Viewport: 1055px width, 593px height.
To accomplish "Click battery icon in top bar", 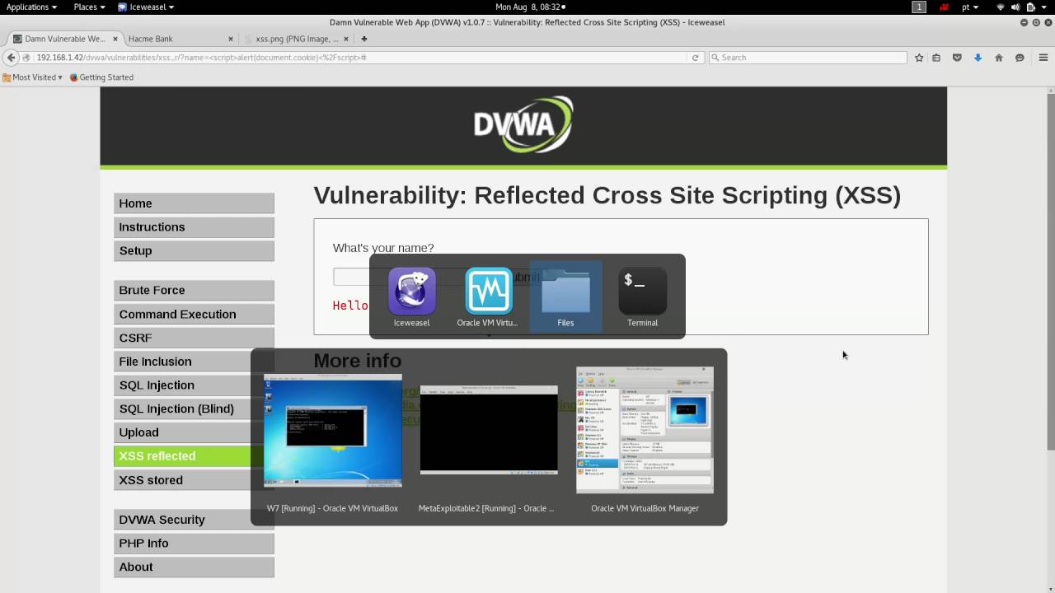I will tap(1030, 7).
